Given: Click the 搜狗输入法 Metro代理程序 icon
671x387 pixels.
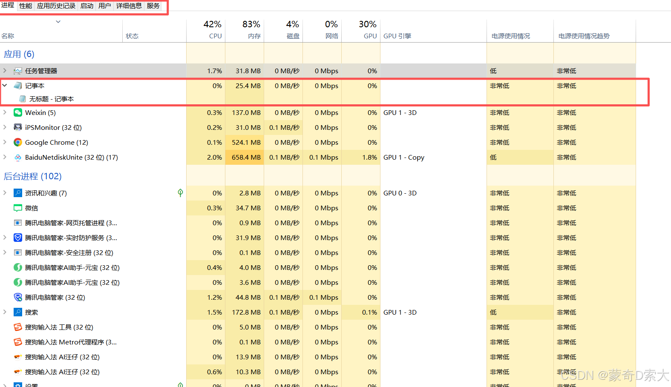Looking at the screenshot, I should click(x=18, y=342).
